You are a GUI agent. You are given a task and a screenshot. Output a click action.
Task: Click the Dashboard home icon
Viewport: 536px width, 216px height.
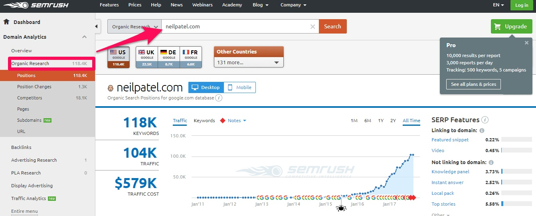[6, 22]
